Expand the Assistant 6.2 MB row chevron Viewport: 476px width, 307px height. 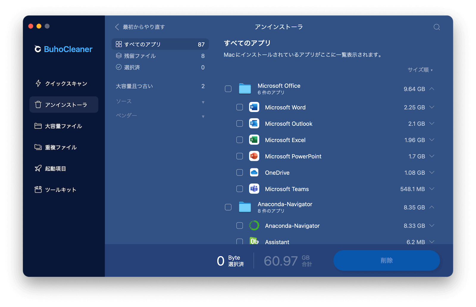pos(432,242)
